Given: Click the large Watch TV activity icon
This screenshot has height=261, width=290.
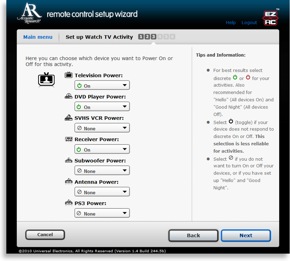Looking at the screenshot, I should click(46, 79).
